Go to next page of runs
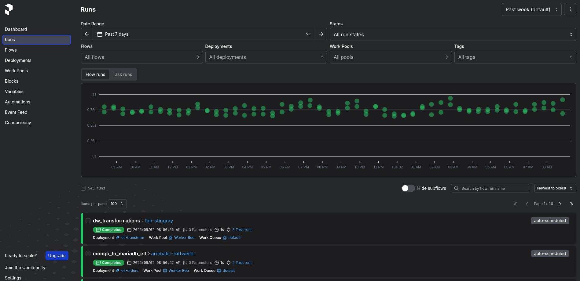 (560, 204)
